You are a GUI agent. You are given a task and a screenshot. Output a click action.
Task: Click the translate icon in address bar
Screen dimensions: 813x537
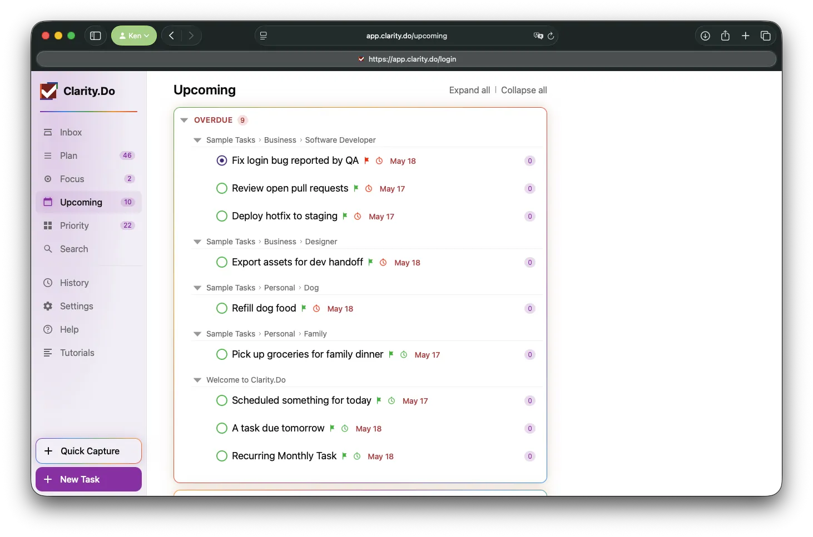538,36
